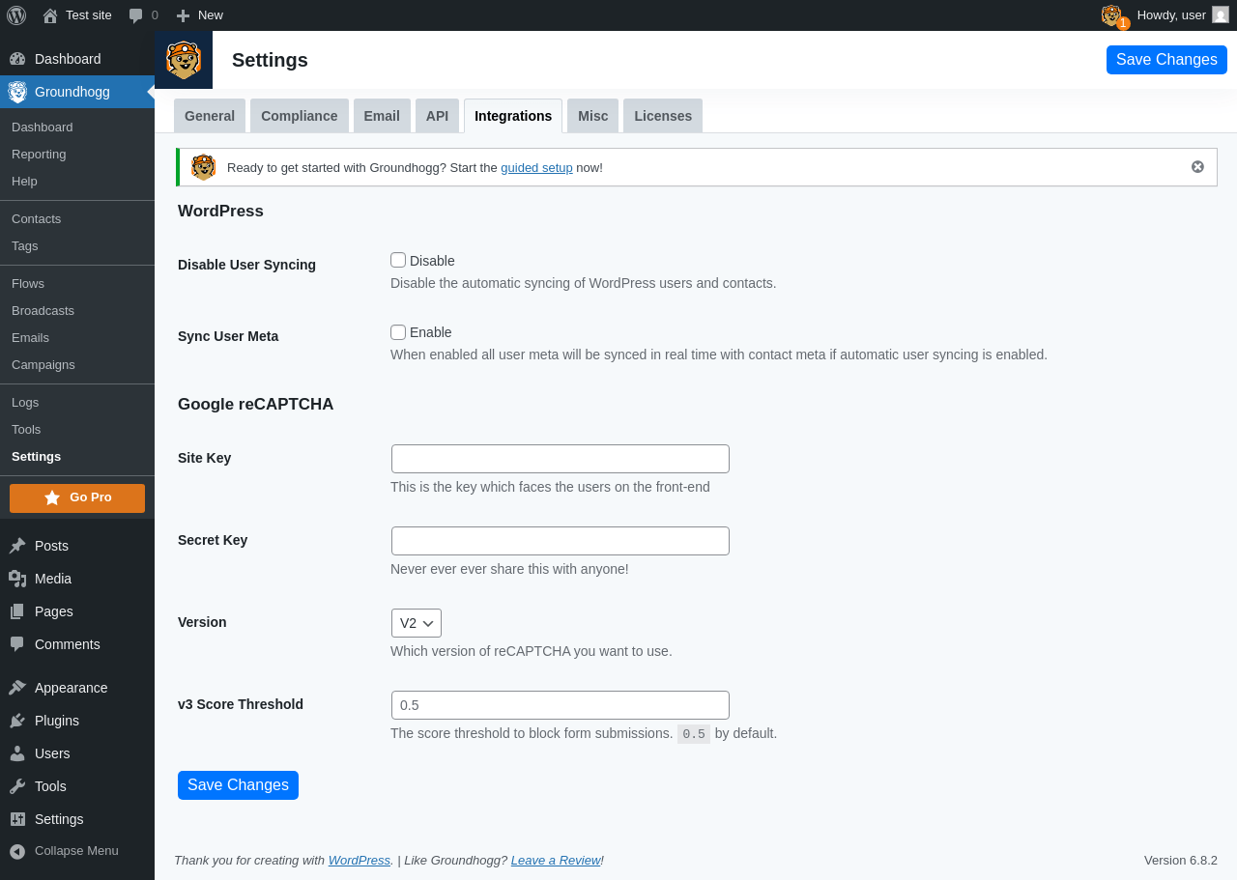Click the Go Pro button
Viewport: 1237px width, 880px height.
pos(77,498)
